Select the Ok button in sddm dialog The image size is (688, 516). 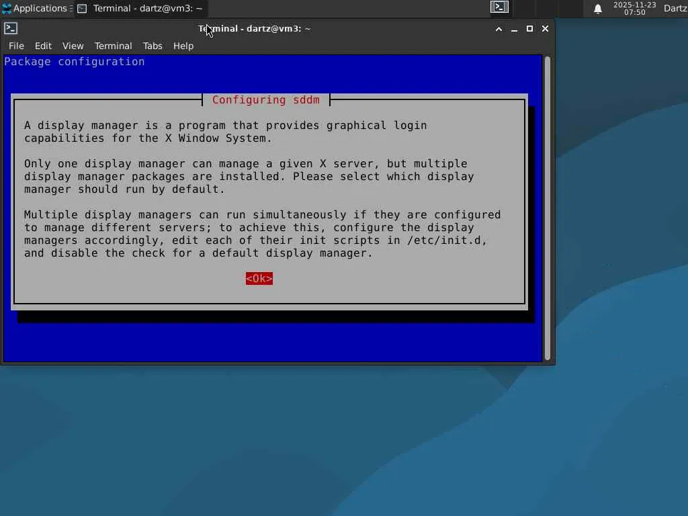pos(259,278)
